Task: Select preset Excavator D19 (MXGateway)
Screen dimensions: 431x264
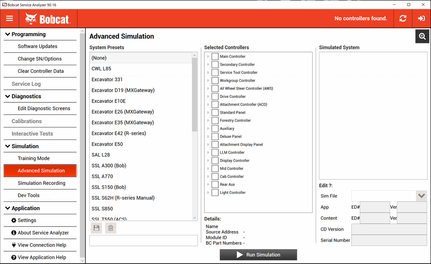Action: coord(141,90)
